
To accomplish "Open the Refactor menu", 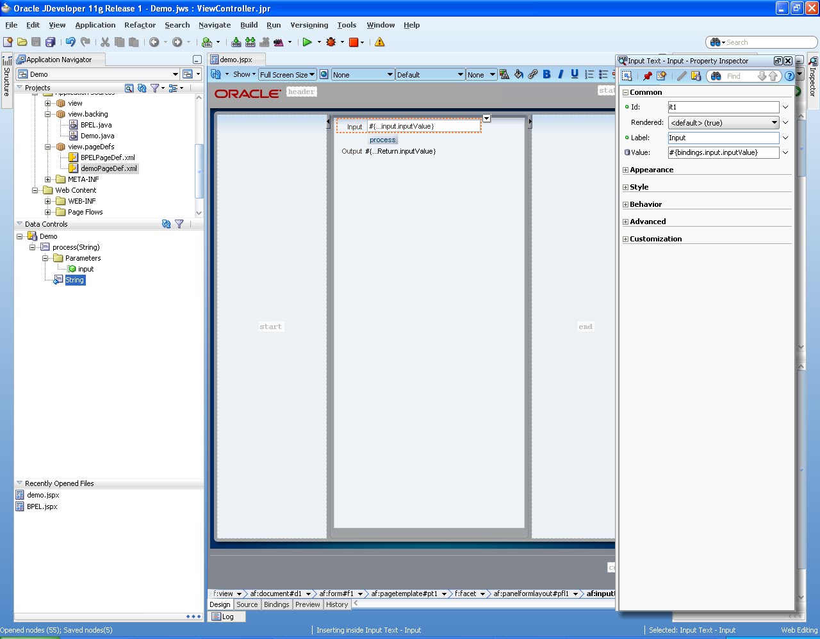I will [140, 25].
